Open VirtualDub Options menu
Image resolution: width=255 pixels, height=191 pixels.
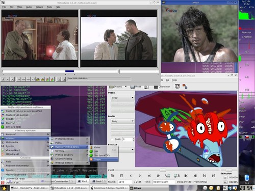(x=39, y=7)
